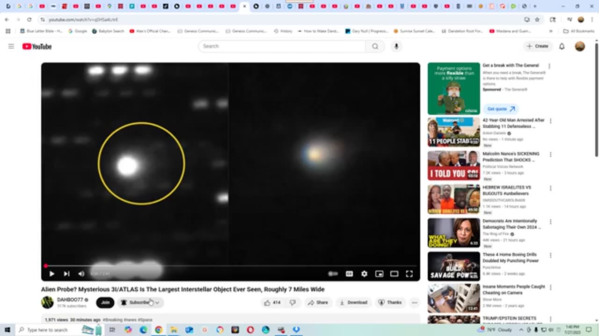Open the Google bookmark
The image size is (599, 336).
coord(78,31)
